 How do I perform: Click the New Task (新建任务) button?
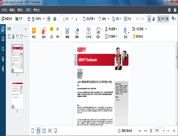click(x=7, y=19)
